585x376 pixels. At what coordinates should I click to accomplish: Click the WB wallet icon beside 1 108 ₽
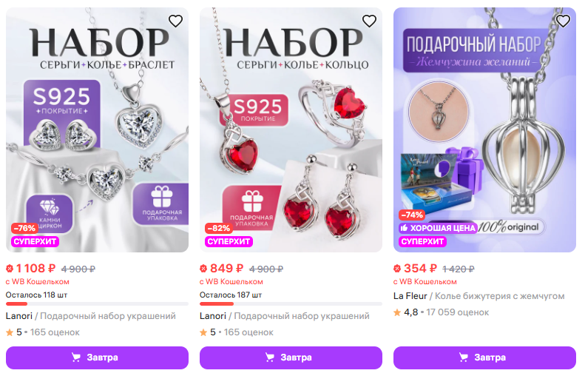coord(10,268)
